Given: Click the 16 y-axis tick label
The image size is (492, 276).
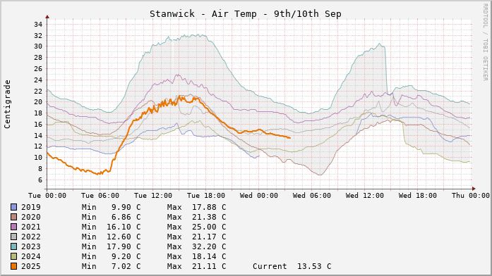Looking at the screenshot, I should (x=38, y=125).
